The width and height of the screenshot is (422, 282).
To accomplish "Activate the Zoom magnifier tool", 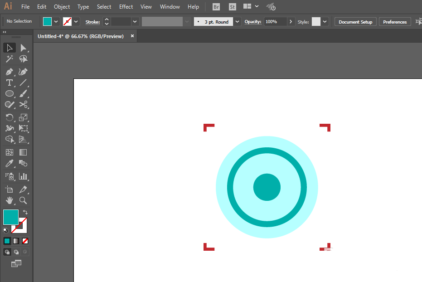I will pyautogui.click(x=23, y=200).
